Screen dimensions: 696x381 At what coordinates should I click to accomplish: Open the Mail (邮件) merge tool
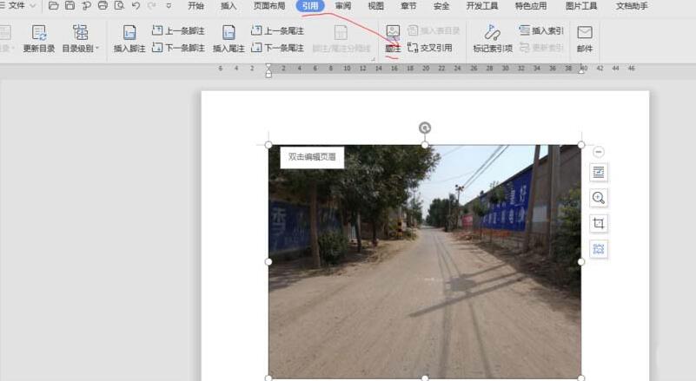point(585,39)
